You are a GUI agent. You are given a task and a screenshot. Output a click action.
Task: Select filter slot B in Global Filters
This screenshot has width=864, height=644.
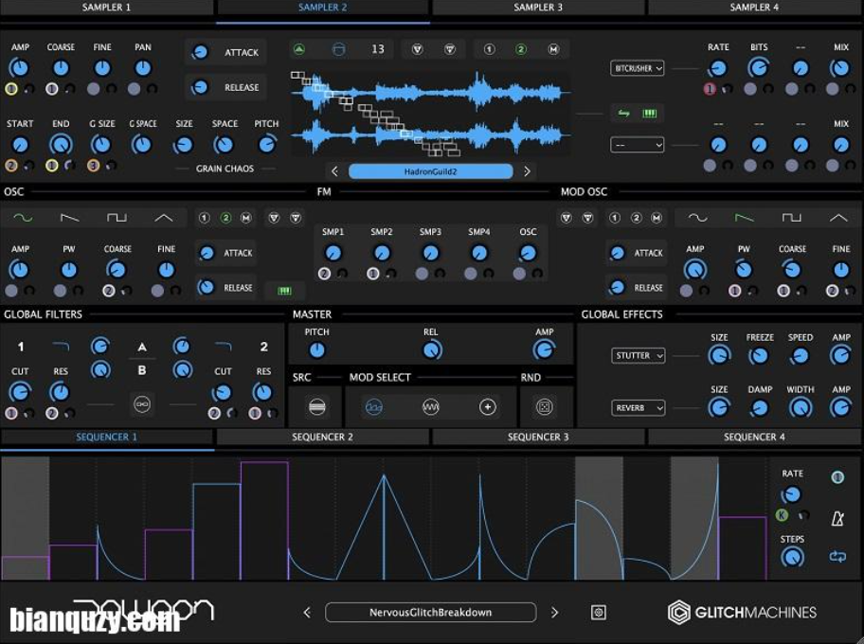[x=141, y=370]
